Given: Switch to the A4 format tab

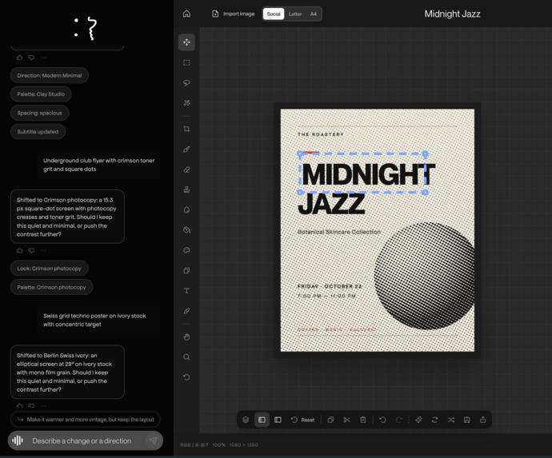Looking at the screenshot, I should pos(314,14).
